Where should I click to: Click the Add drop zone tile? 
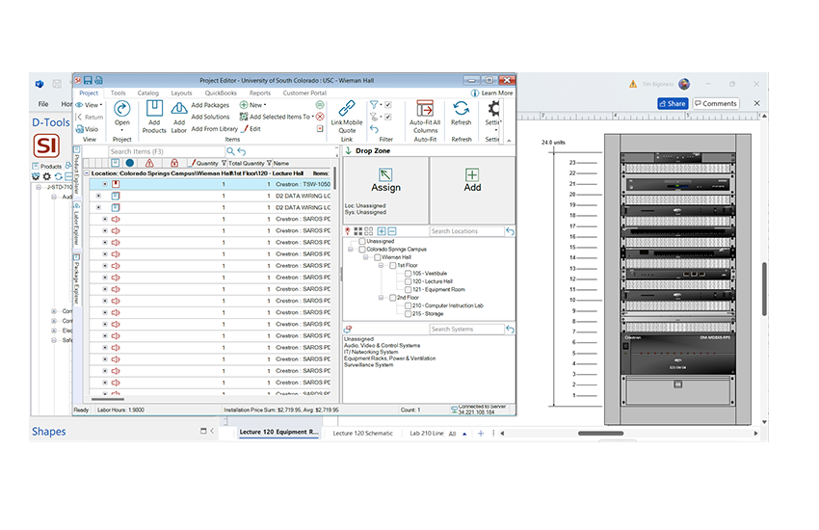click(472, 191)
